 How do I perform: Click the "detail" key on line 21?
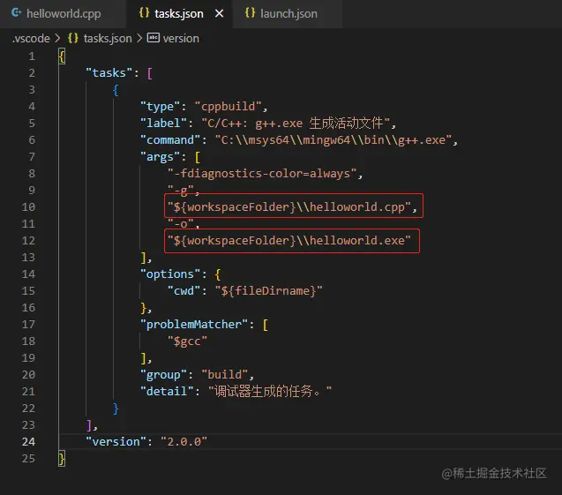(x=167, y=391)
